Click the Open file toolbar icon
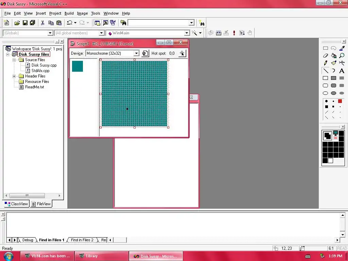The width and height of the screenshot is (348, 261). 17,23
